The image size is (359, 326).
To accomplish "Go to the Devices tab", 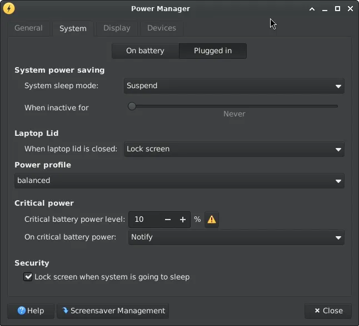I will coord(162,28).
